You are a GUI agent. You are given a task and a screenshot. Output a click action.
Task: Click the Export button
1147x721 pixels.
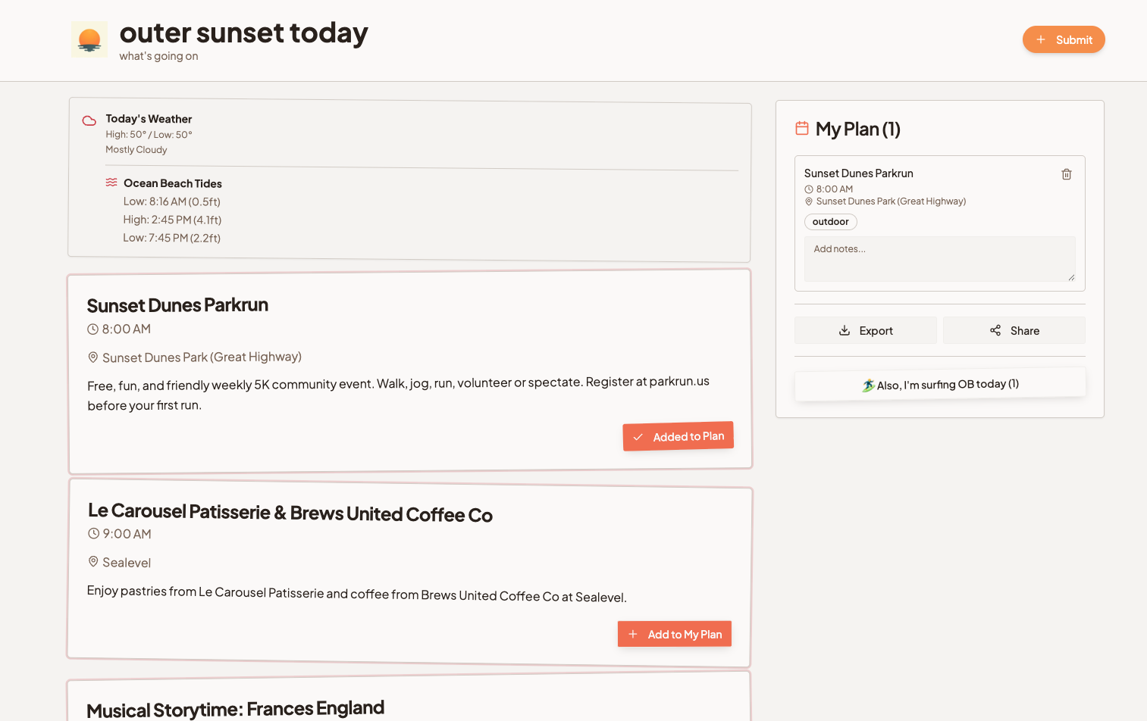866,330
